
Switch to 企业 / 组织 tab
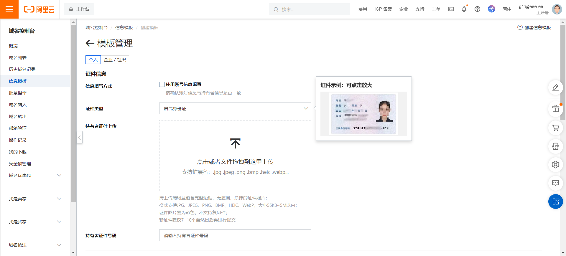(115, 60)
